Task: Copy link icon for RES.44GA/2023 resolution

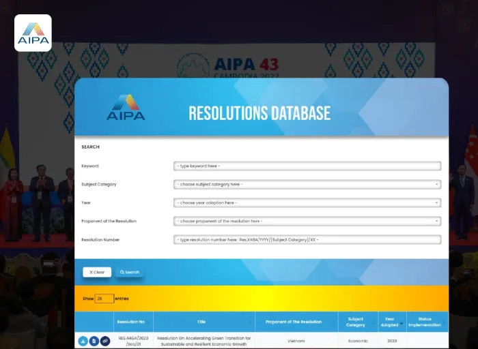Action: click(x=105, y=341)
